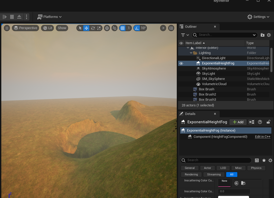Click the Outliner search field
The width and height of the screenshot is (274, 198).
225,35
